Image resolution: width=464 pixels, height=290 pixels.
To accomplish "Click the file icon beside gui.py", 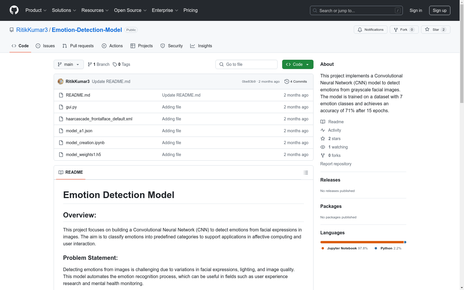I will (x=61, y=107).
